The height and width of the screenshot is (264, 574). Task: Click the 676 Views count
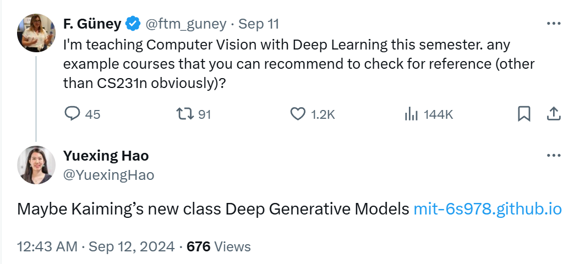(218, 246)
